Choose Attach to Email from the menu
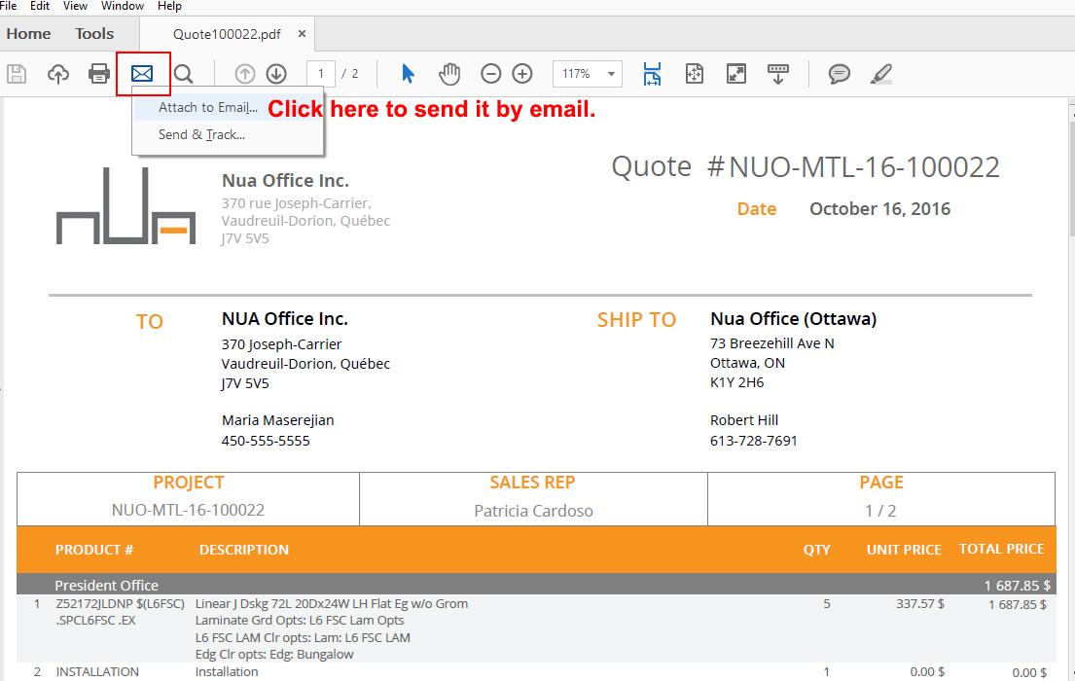1075x681 pixels. (x=207, y=108)
